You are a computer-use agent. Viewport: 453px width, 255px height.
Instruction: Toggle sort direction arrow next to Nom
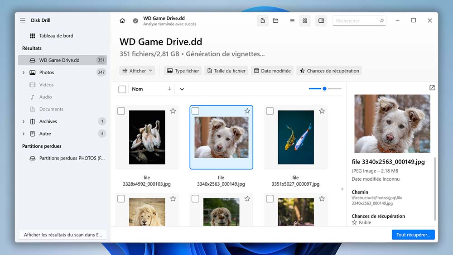(x=169, y=89)
